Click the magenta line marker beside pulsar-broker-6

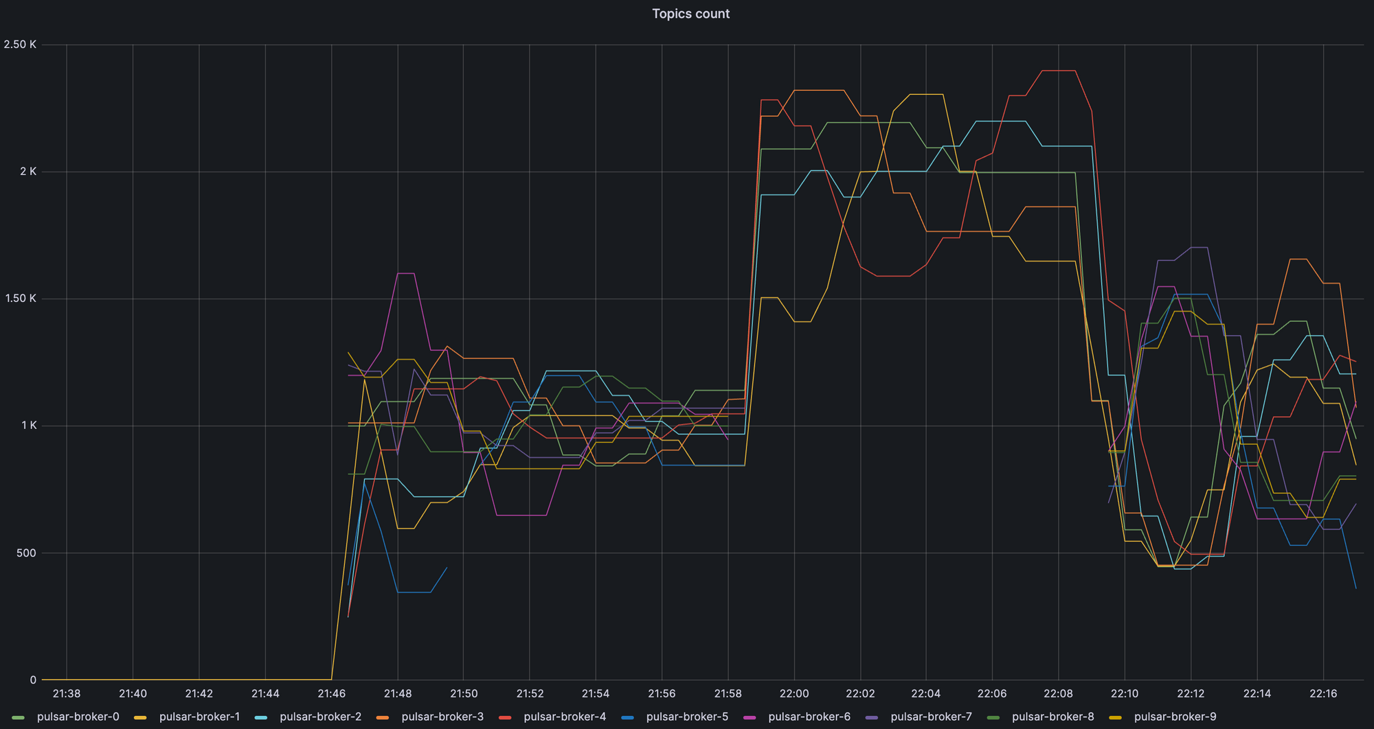point(750,716)
